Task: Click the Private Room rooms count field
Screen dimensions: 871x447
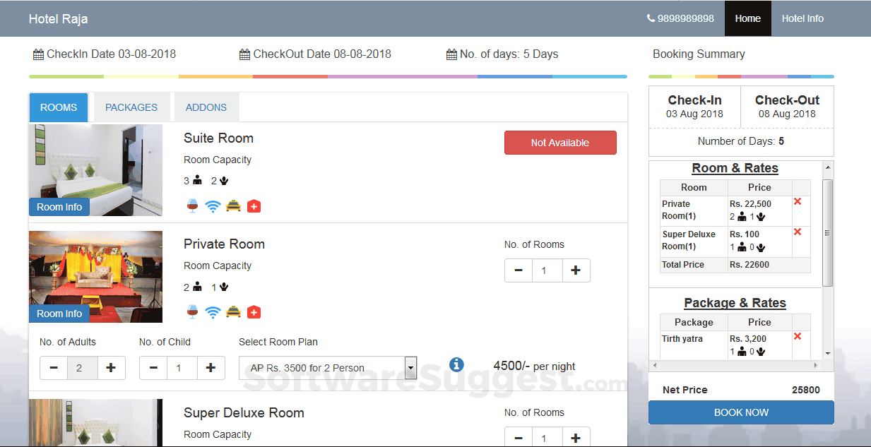Action: [547, 270]
